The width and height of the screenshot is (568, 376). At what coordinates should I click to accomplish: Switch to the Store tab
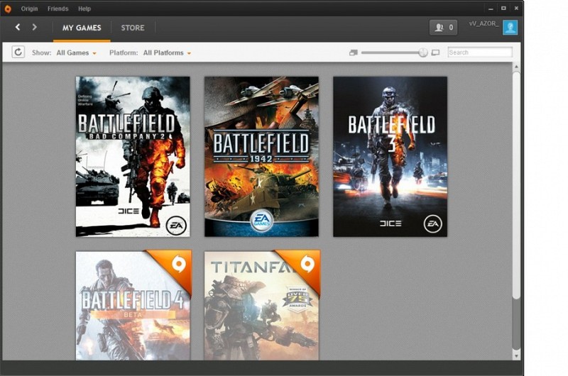click(x=133, y=28)
